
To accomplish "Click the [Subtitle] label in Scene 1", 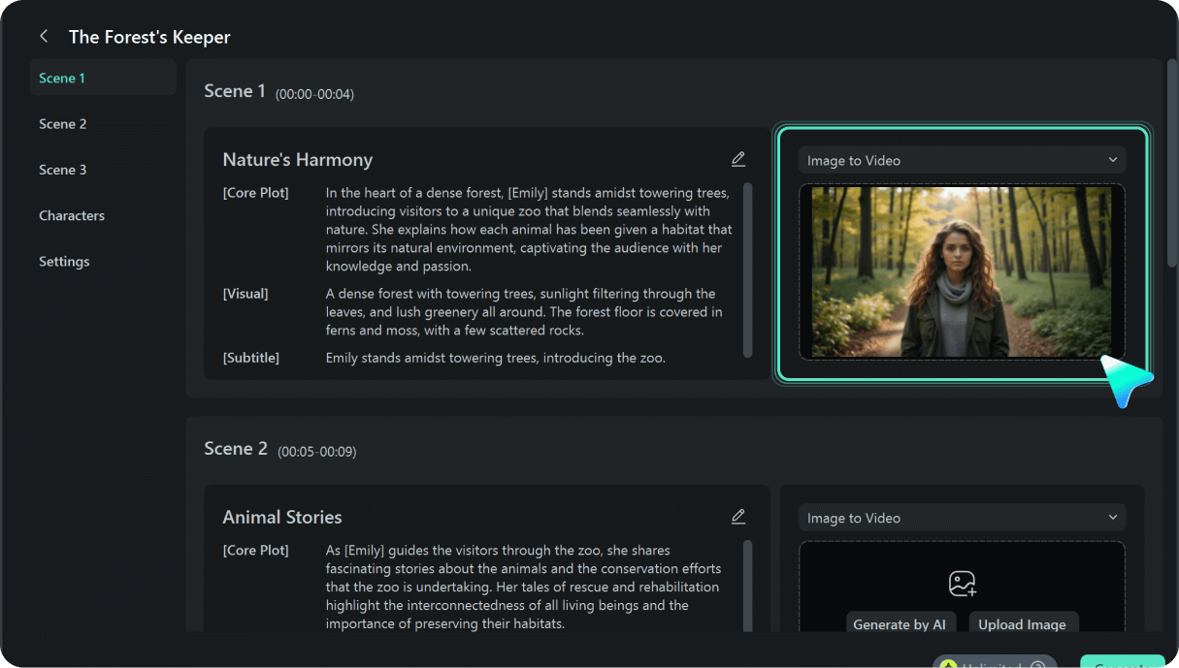I will pos(251,358).
